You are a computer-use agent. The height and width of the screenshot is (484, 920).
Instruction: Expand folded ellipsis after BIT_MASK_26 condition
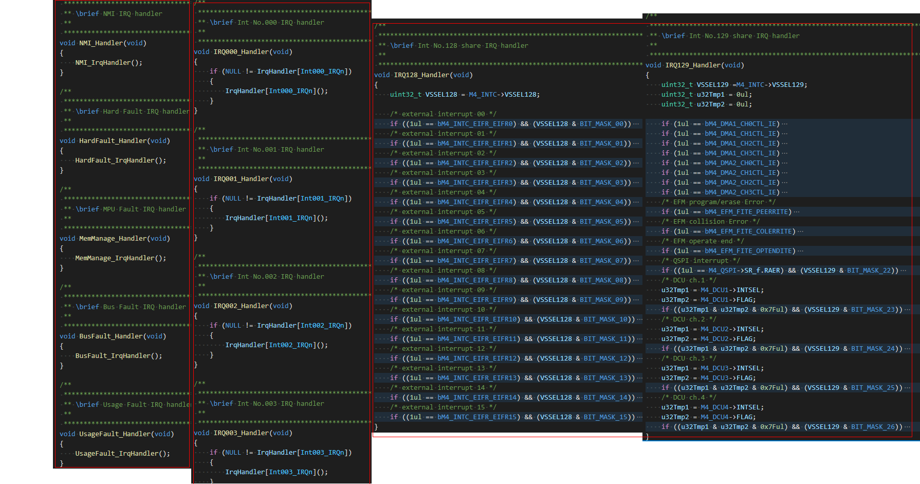(908, 427)
